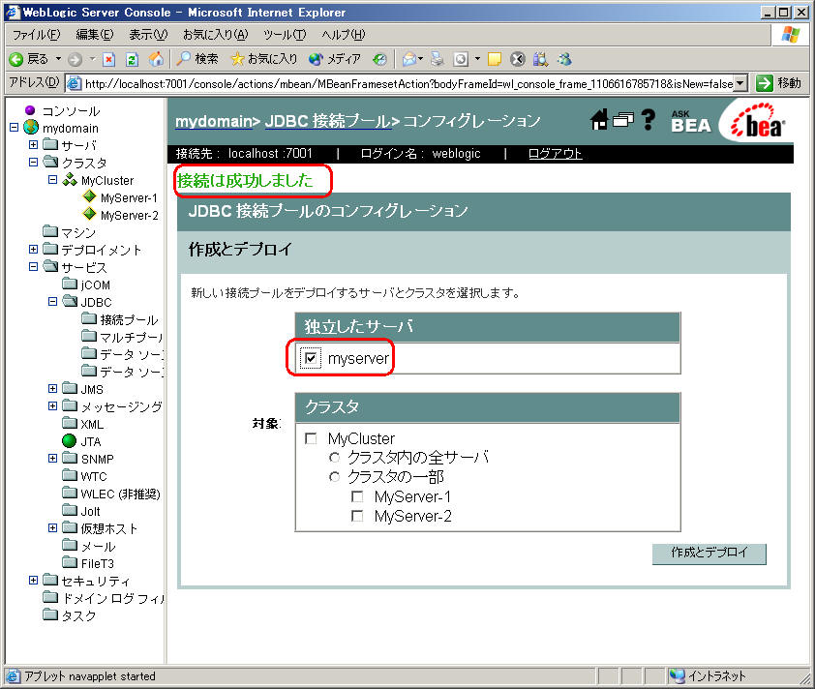Click the help question mark icon
The height and width of the screenshot is (689, 815).
coord(649,120)
